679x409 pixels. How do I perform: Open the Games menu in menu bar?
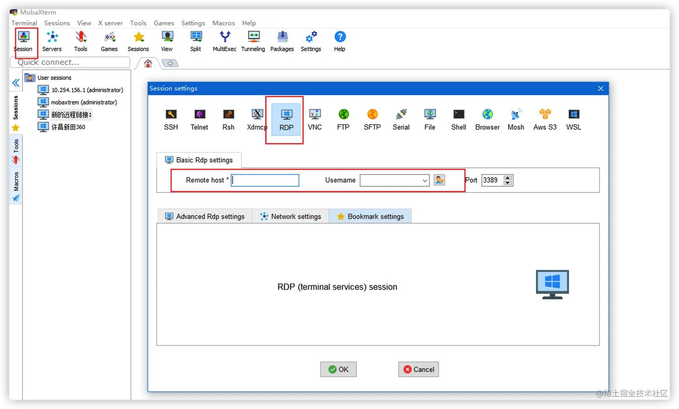click(164, 23)
